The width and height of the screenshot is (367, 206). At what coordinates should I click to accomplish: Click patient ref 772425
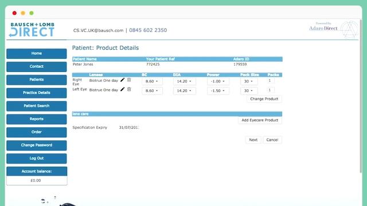[153, 64]
